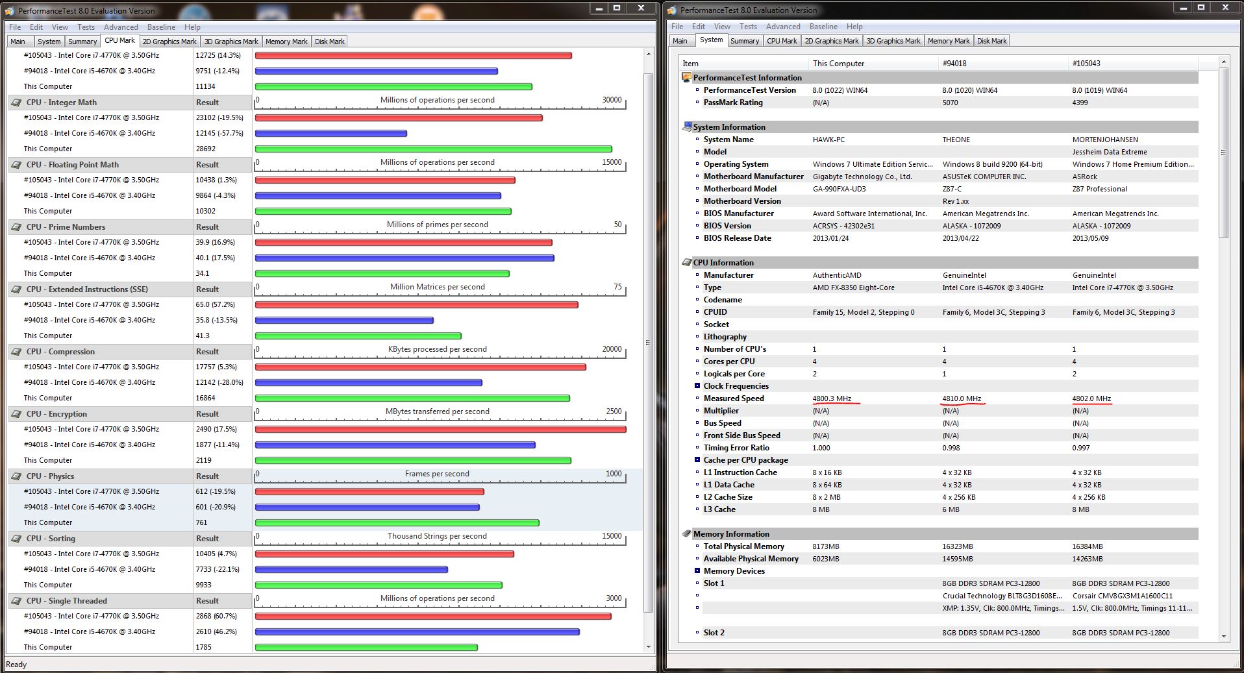1244x673 pixels.
Task: Open the File menu in the left window
Action: click(15, 27)
